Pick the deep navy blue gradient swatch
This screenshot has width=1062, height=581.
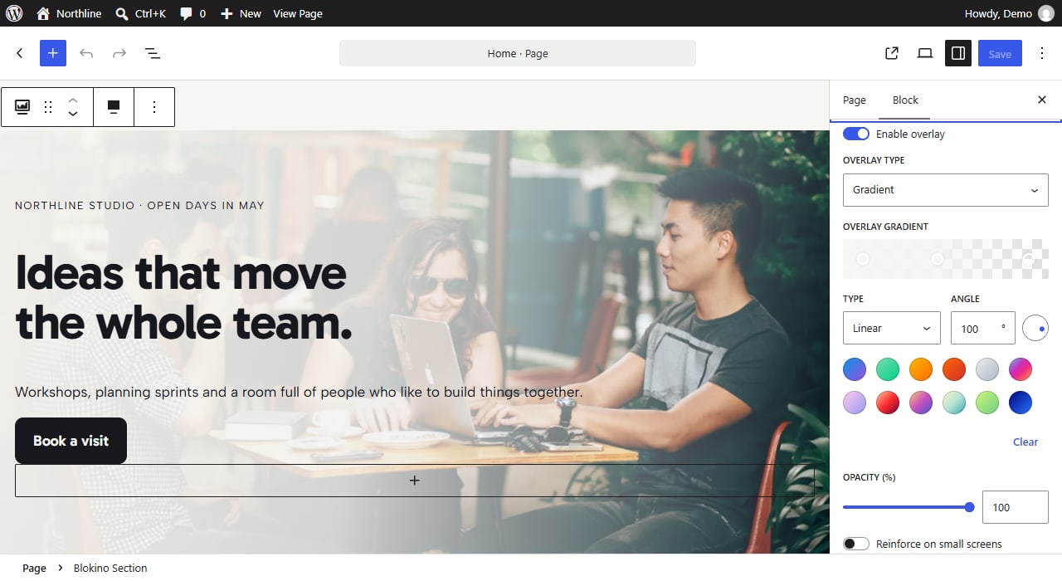pos(1021,403)
